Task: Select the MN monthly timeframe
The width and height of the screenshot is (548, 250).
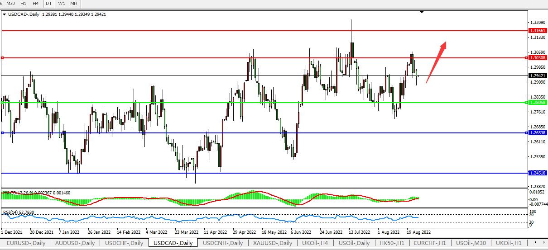Action: point(73,4)
